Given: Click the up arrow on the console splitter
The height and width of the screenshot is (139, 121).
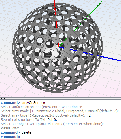Looking at the screenshot, I should coord(1,99).
